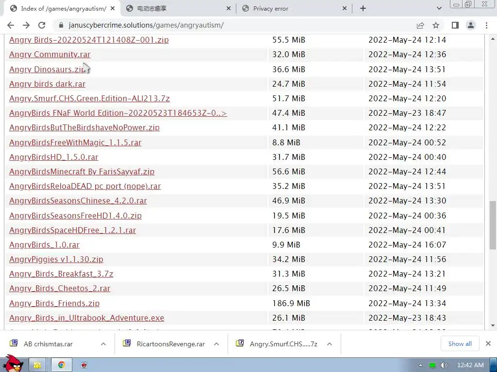Download Angry Birds-20220524T121408Z-001.zip
This screenshot has height=372, width=497.
click(89, 40)
